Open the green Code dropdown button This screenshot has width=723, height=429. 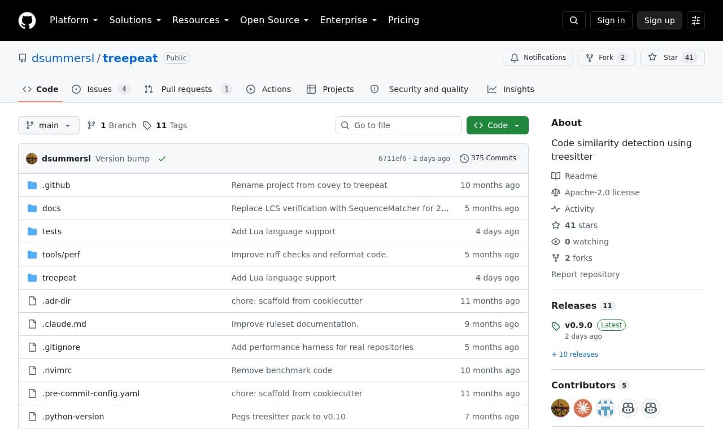[x=498, y=125]
